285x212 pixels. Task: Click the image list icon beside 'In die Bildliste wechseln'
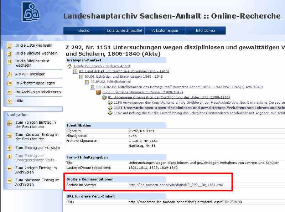tap(9, 54)
